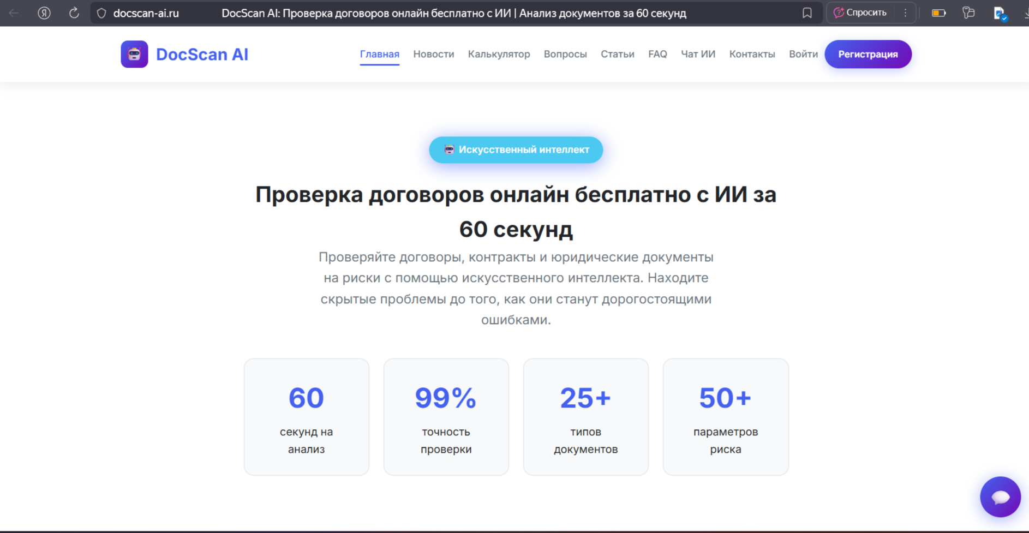Open the site protection shield icon
This screenshot has width=1029, height=533.
(101, 13)
